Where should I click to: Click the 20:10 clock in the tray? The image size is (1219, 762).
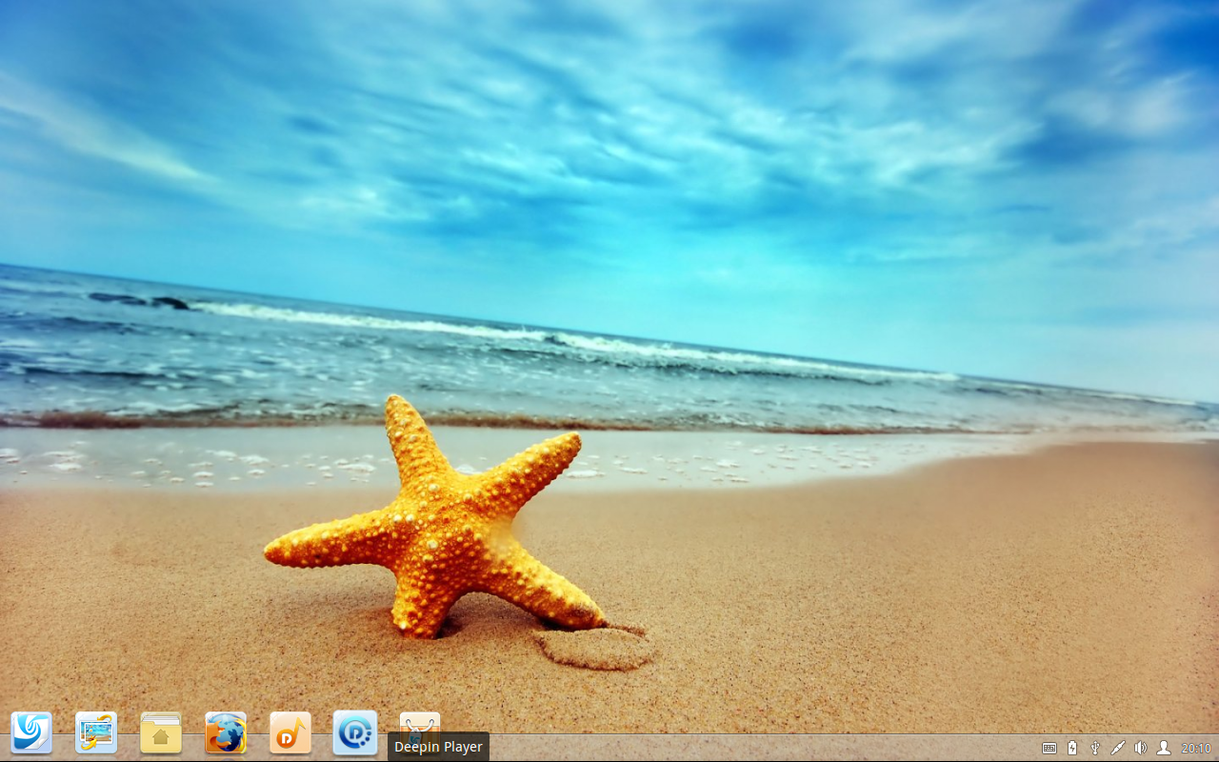1196,749
